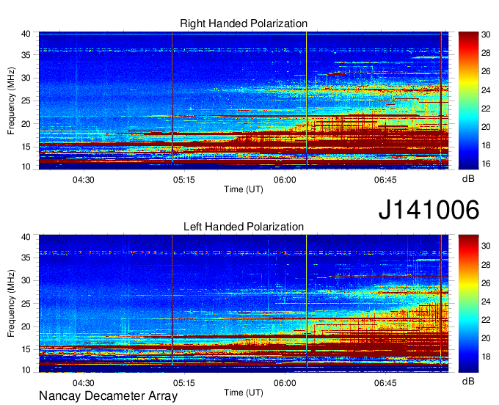Image resolution: width=499 pixels, height=405 pixels.
Task: Click the 04:30 tick label under the upper plot
Action: [x=84, y=180]
